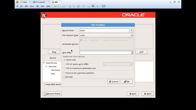
Task: Toggle the library sidebar view icon
Action: pos(85,6)
